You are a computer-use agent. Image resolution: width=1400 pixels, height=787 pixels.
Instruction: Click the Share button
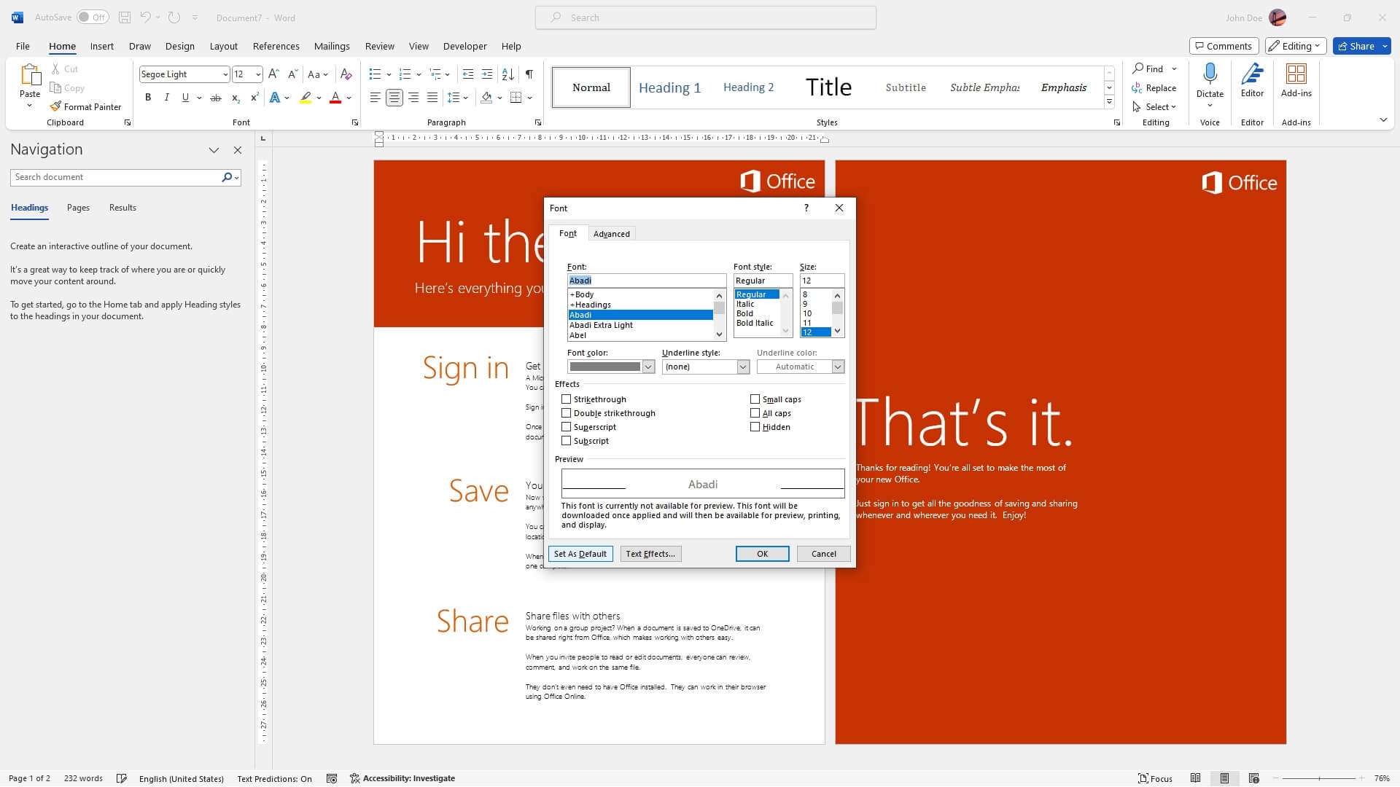tap(1356, 46)
